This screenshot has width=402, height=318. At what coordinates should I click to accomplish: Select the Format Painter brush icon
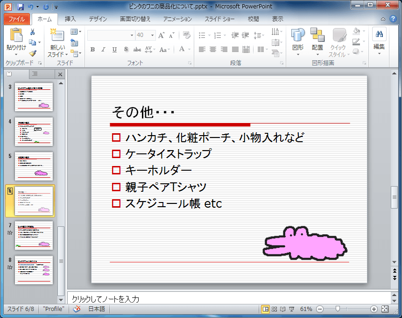[33, 53]
